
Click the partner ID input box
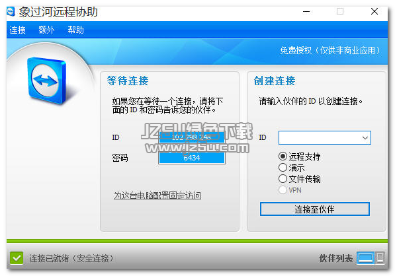(x=325, y=137)
